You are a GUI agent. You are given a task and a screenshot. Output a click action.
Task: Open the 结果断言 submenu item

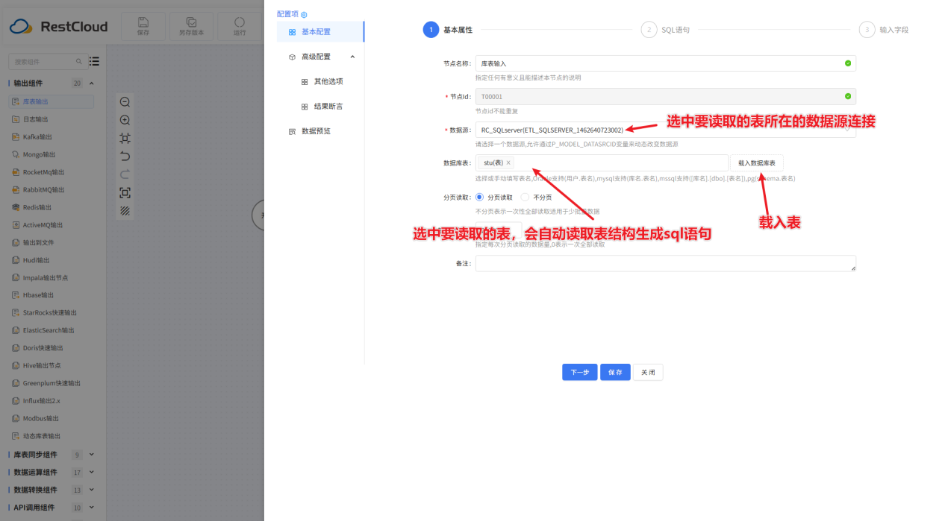coord(322,107)
